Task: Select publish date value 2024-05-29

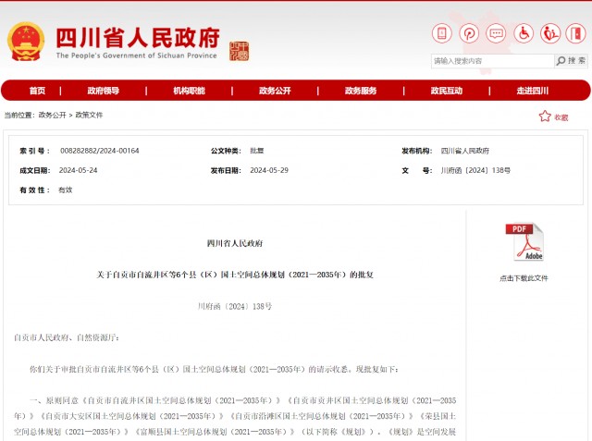Action: 269,170
